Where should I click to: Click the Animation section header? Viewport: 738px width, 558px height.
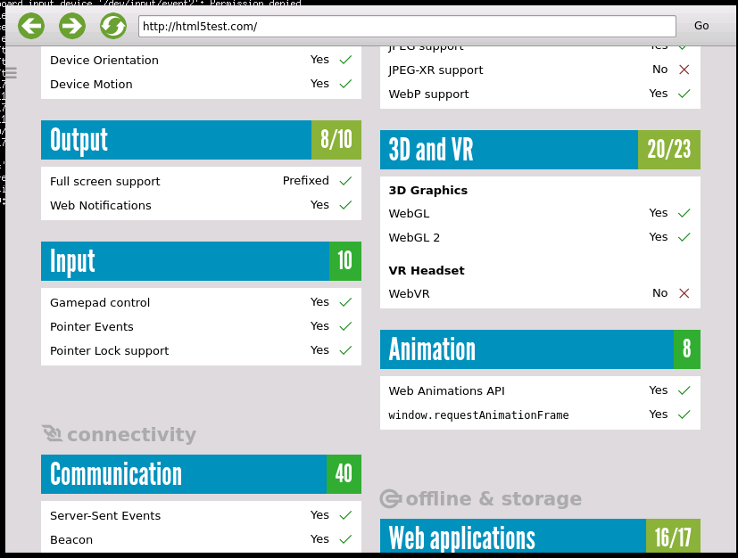pos(540,349)
